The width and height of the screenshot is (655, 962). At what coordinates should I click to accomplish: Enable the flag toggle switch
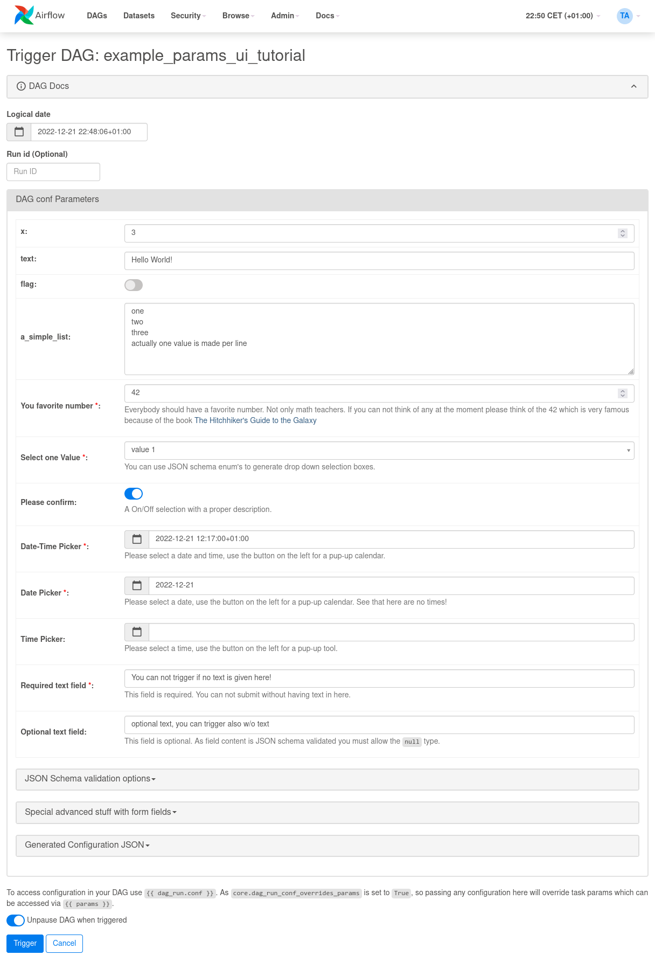tap(134, 285)
